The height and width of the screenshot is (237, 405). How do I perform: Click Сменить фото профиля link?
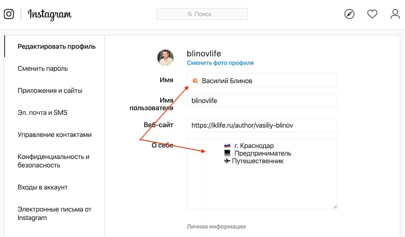220,63
